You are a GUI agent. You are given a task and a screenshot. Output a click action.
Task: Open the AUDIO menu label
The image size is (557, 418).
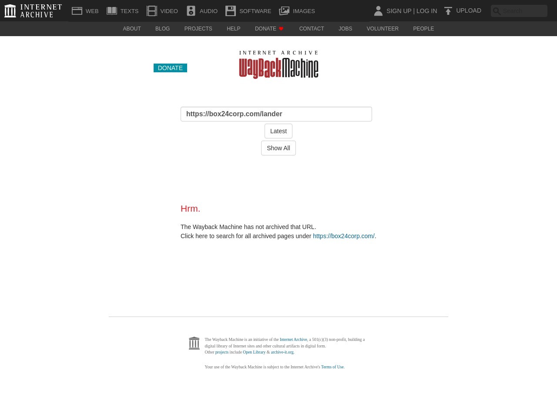[208, 11]
